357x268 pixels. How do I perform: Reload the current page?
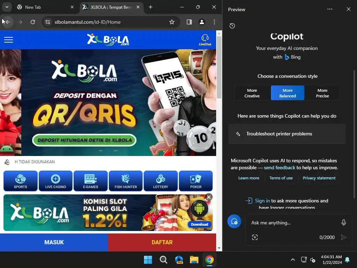pyautogui.click(x=33, y=22)
